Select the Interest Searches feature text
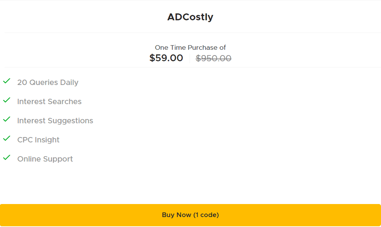This screenshot has width=381, height=227. click(49, 101)
